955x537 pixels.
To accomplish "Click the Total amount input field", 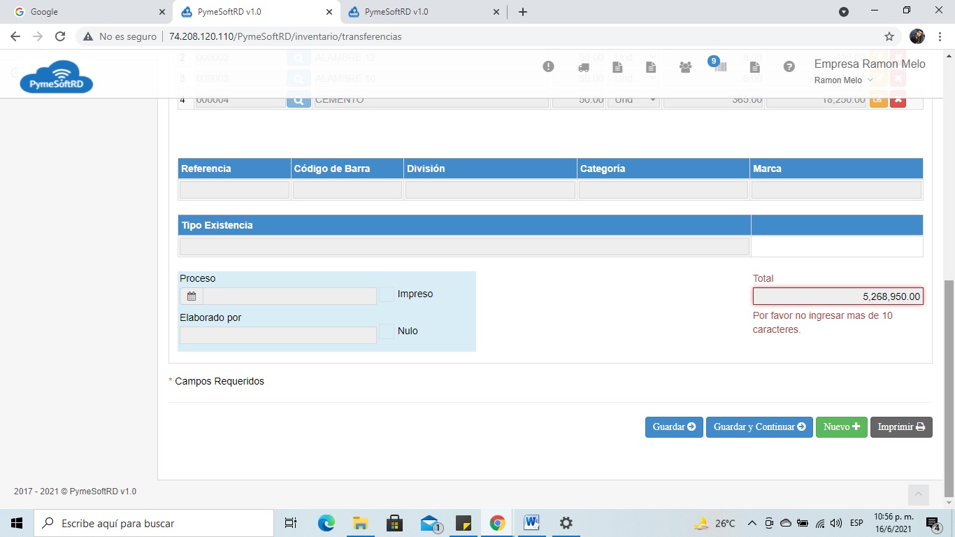I will click(838, 296).
